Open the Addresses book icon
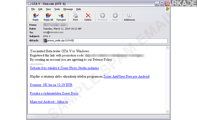 129,15
